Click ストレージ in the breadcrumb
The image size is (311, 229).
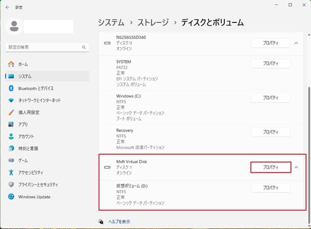click(153, 22)
